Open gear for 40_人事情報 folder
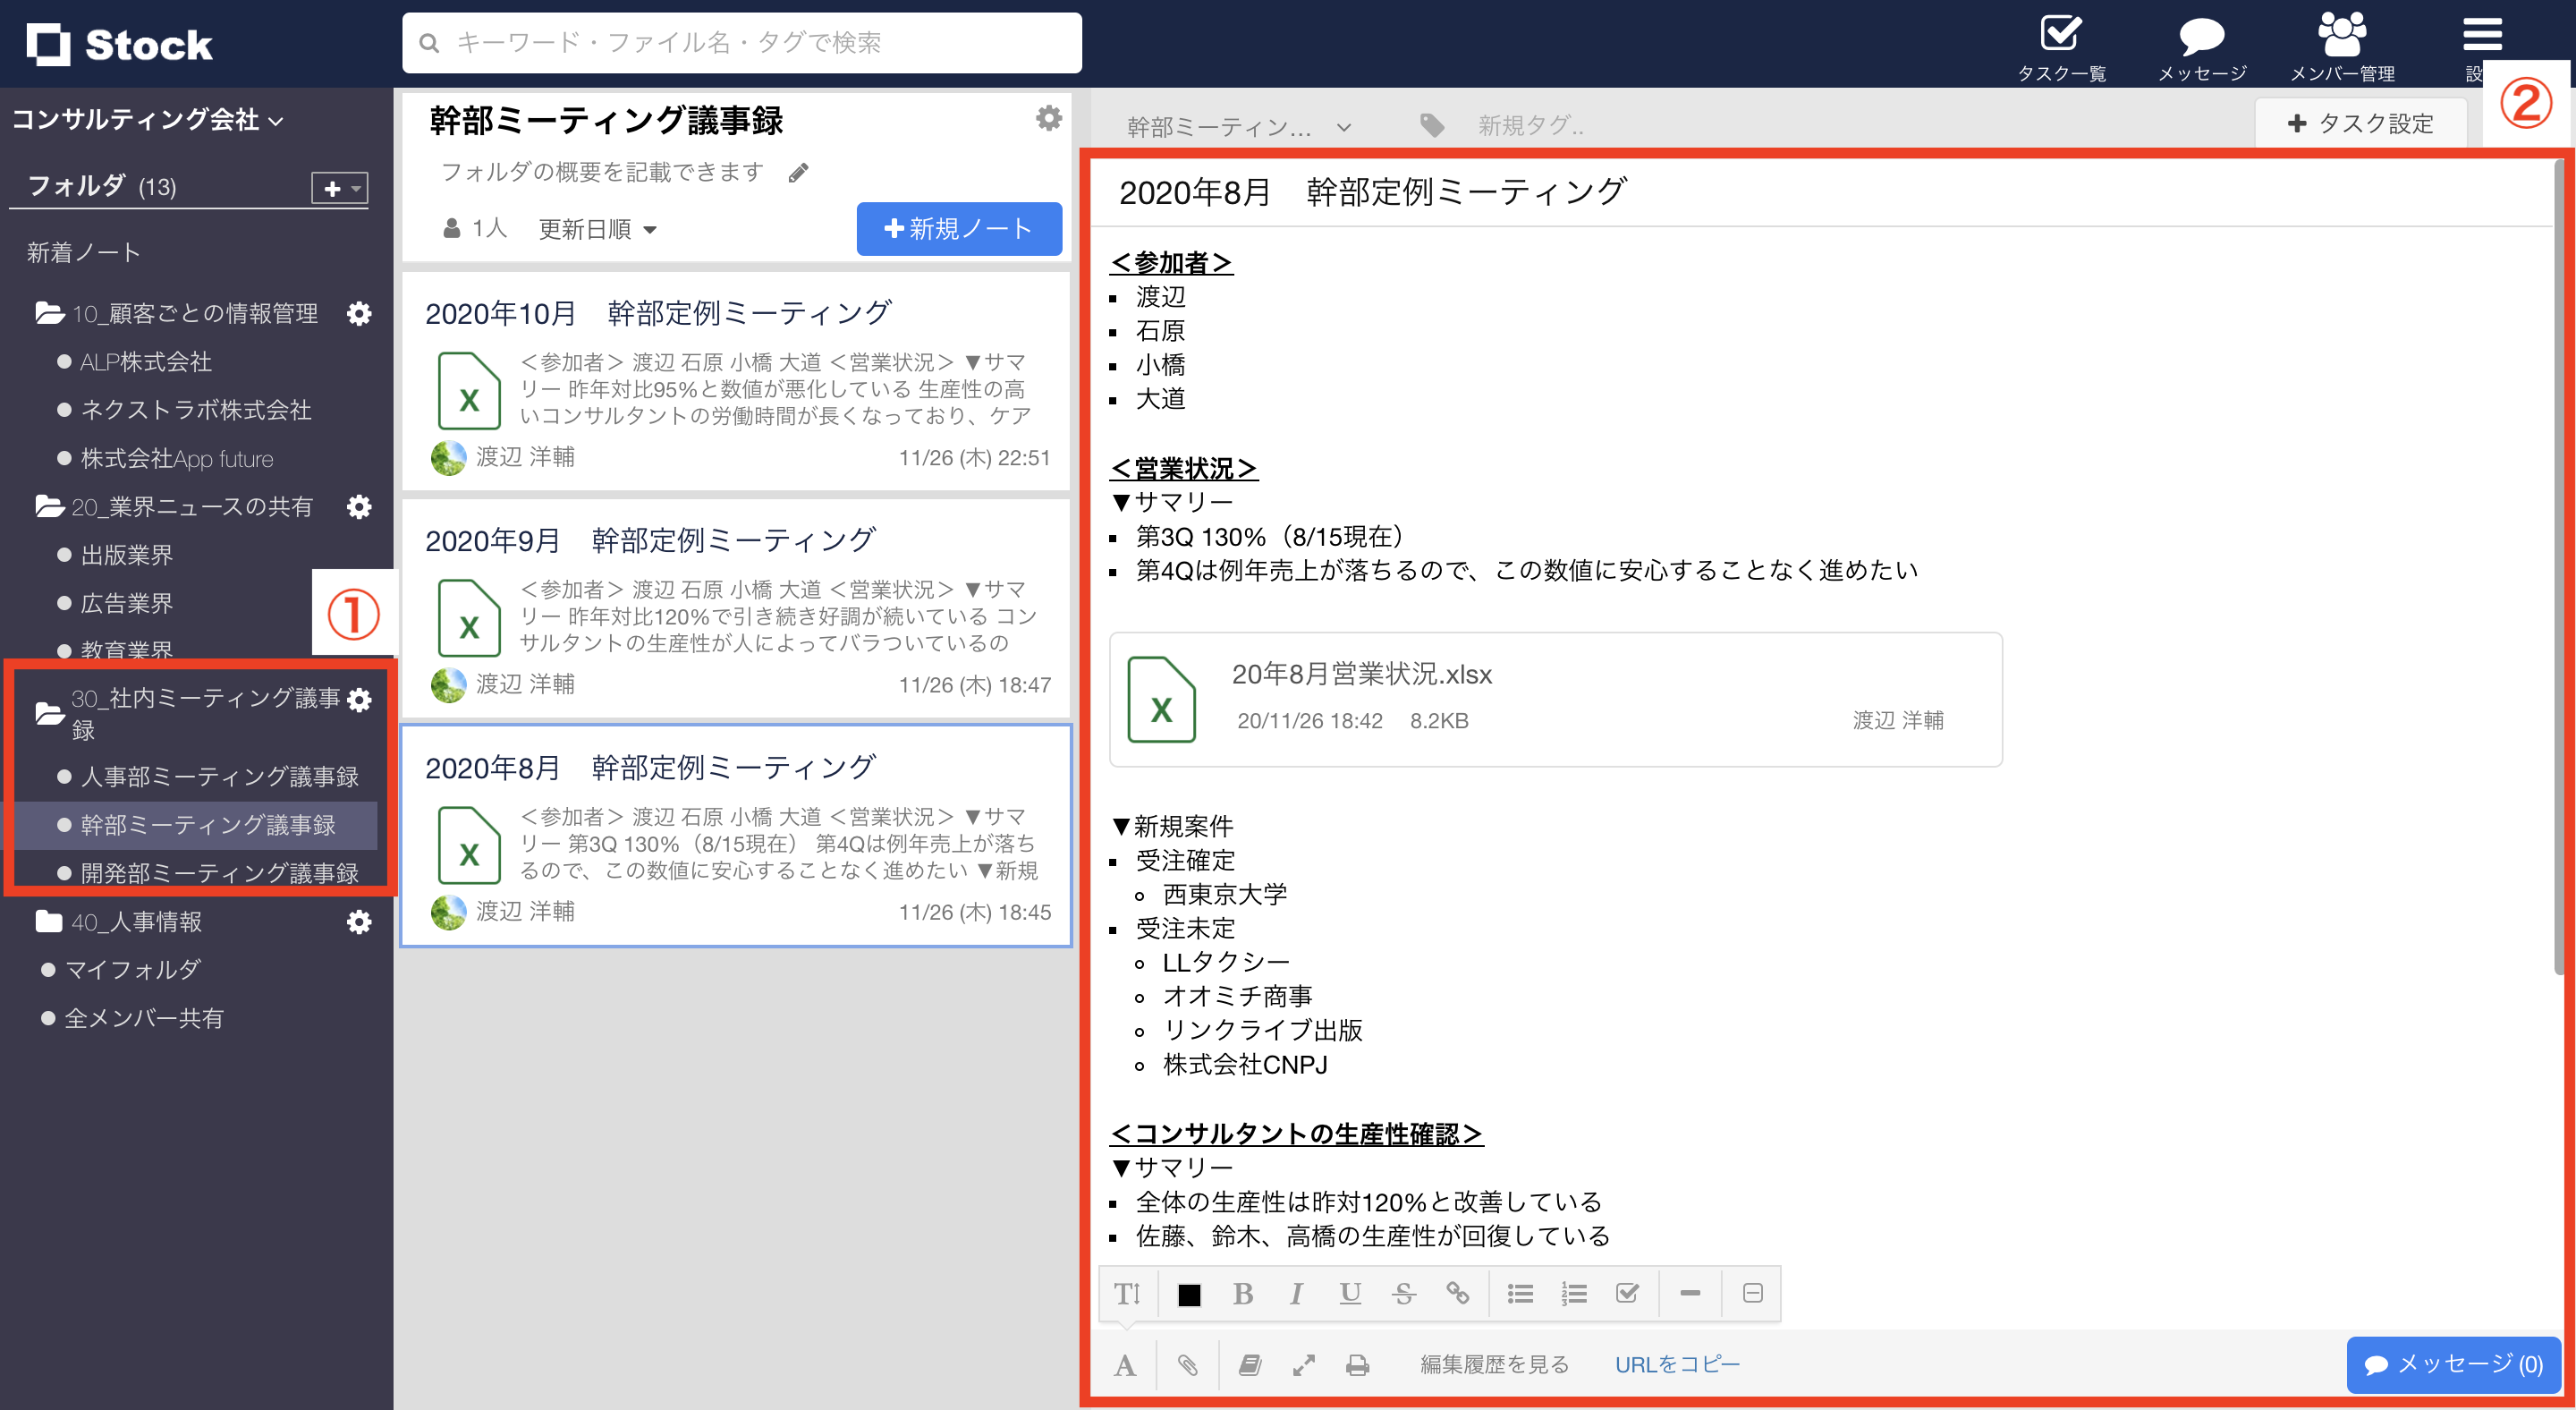2576x1410 pixels. [359, 922]
